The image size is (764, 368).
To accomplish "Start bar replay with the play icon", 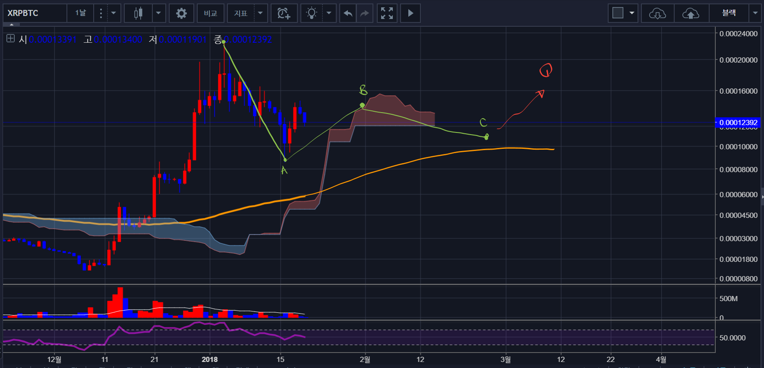I will [x=410, y=13].
